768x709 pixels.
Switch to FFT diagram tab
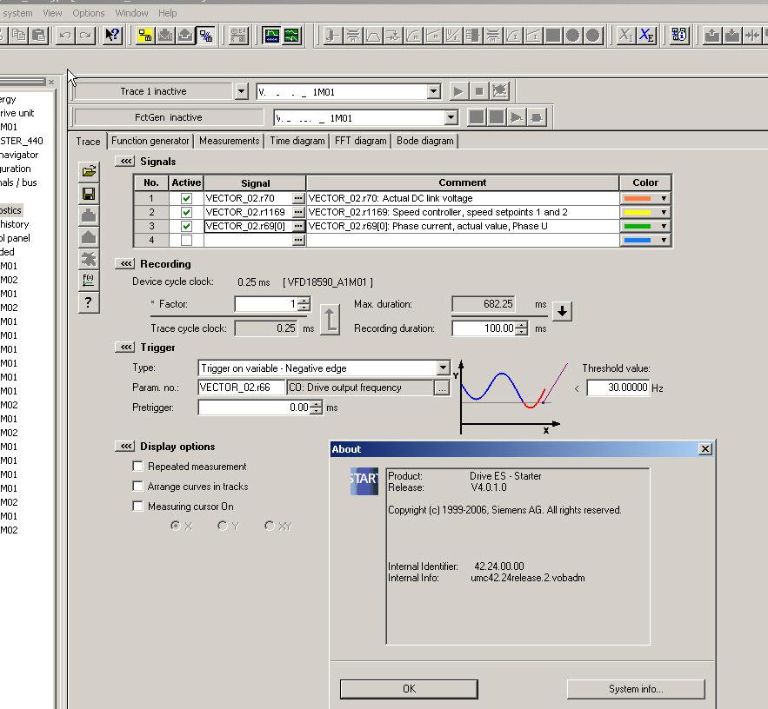coord(360,141)
